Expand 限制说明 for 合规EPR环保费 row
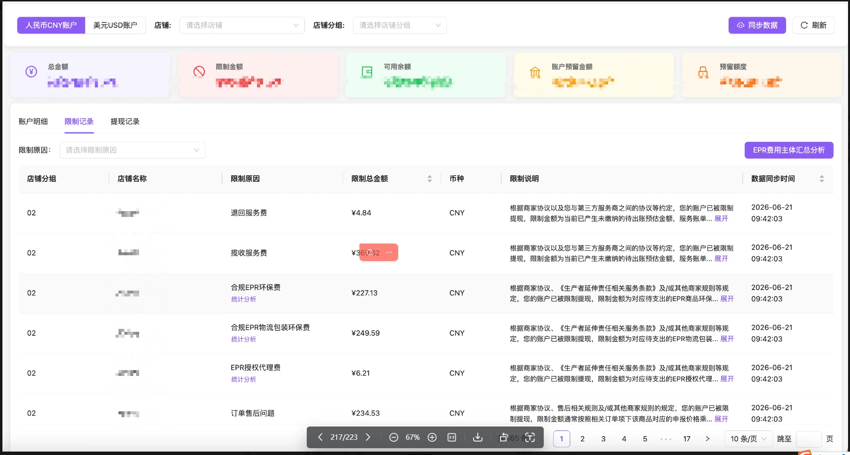 (727, 299)
